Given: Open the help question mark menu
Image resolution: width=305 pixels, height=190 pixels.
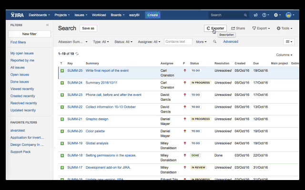Looking at the screenshot, I should coord(265,15).
